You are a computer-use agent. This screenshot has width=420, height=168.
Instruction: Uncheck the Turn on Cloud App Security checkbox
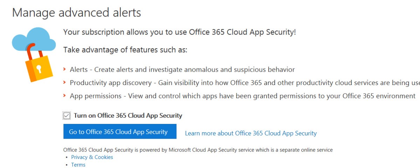click(x=67, y=115)
